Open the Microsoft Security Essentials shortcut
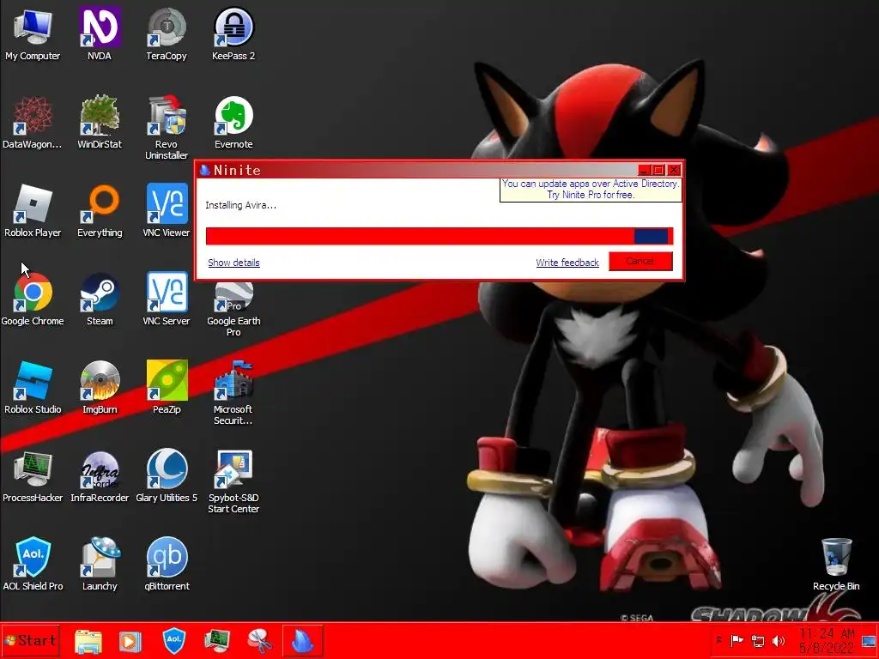This screenshot has width=879, height=659. 233,393
